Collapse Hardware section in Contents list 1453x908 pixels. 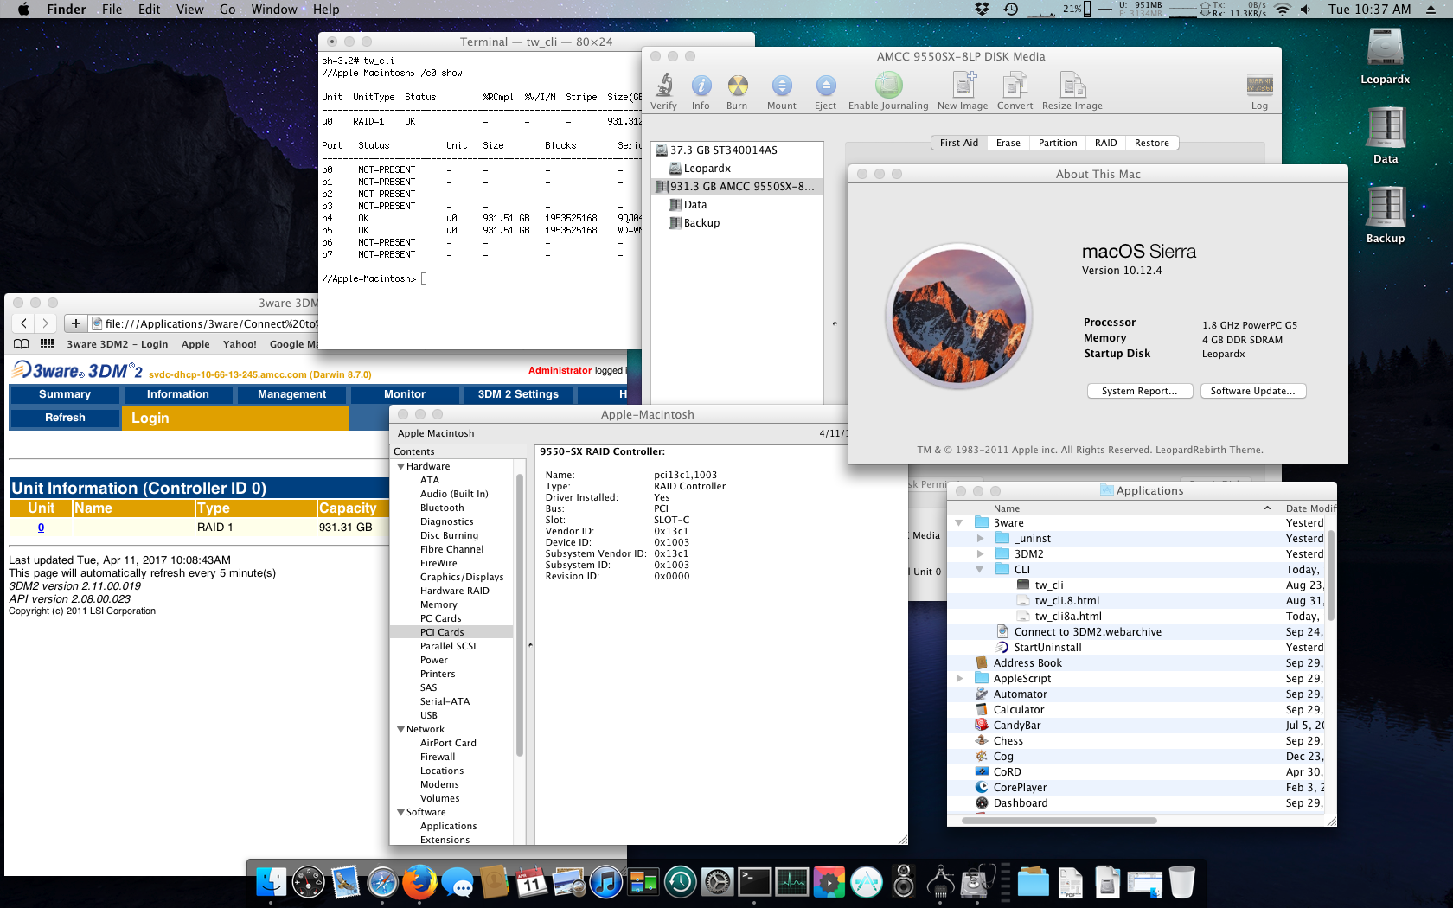[400, 466]
